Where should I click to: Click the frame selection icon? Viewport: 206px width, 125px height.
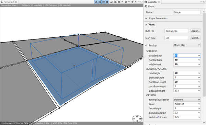[x=115, y=2]
